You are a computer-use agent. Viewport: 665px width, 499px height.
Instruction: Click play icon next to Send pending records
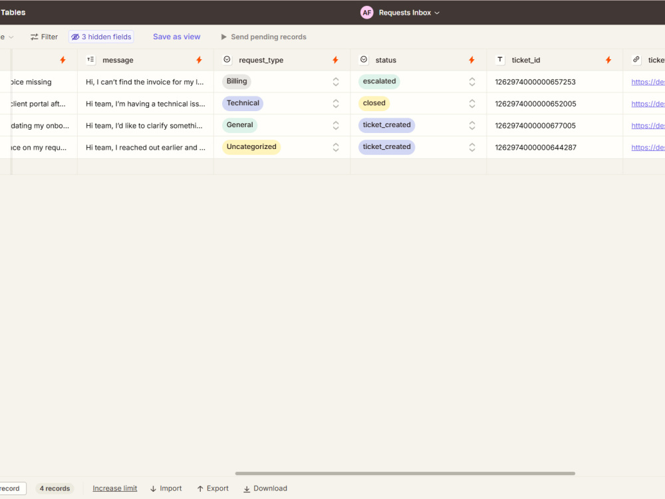[x=223, y=37]
